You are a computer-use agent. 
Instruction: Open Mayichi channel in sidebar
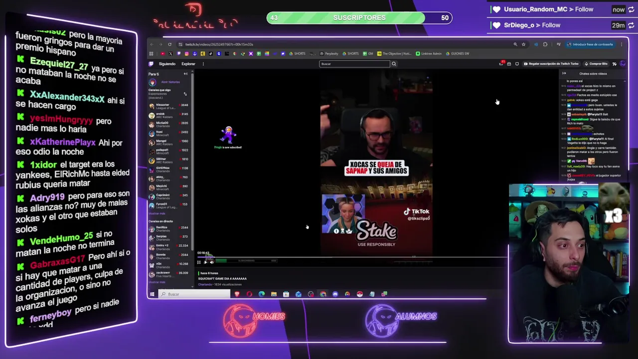tap(169, 187)
